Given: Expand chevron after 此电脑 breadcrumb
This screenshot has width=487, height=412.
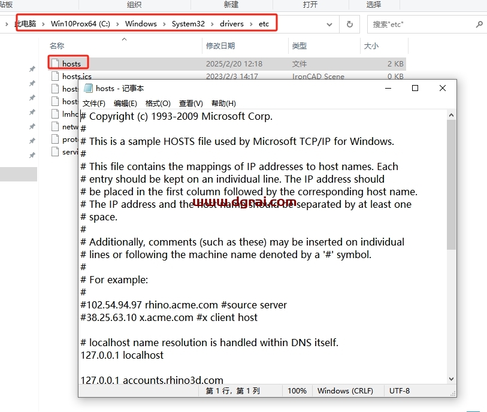Looking at the screenshot, I should pyautogui.click(x=43, y=24).
